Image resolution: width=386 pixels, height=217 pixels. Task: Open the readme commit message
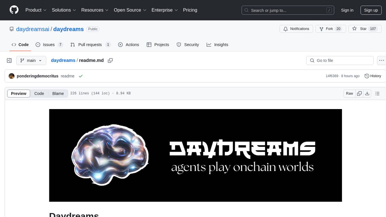tap(68, 76)
